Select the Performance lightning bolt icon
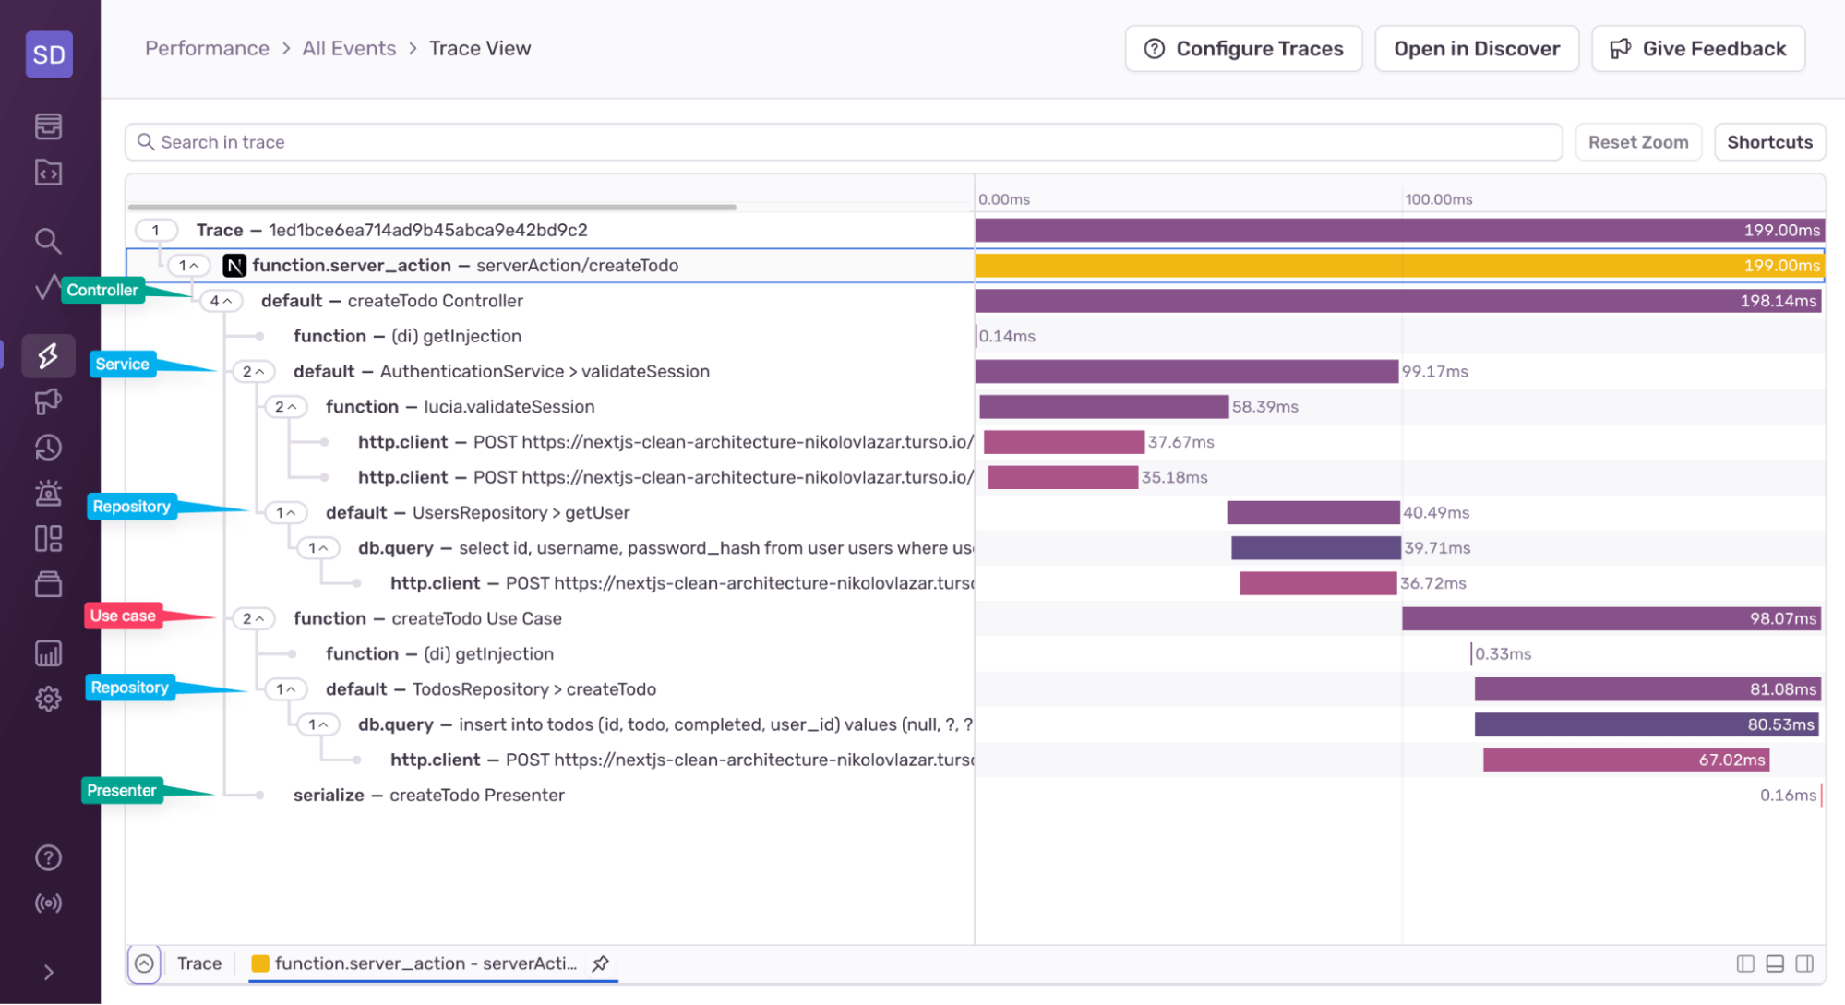This screenshot has height=1005, width=1845. (48, 355)
